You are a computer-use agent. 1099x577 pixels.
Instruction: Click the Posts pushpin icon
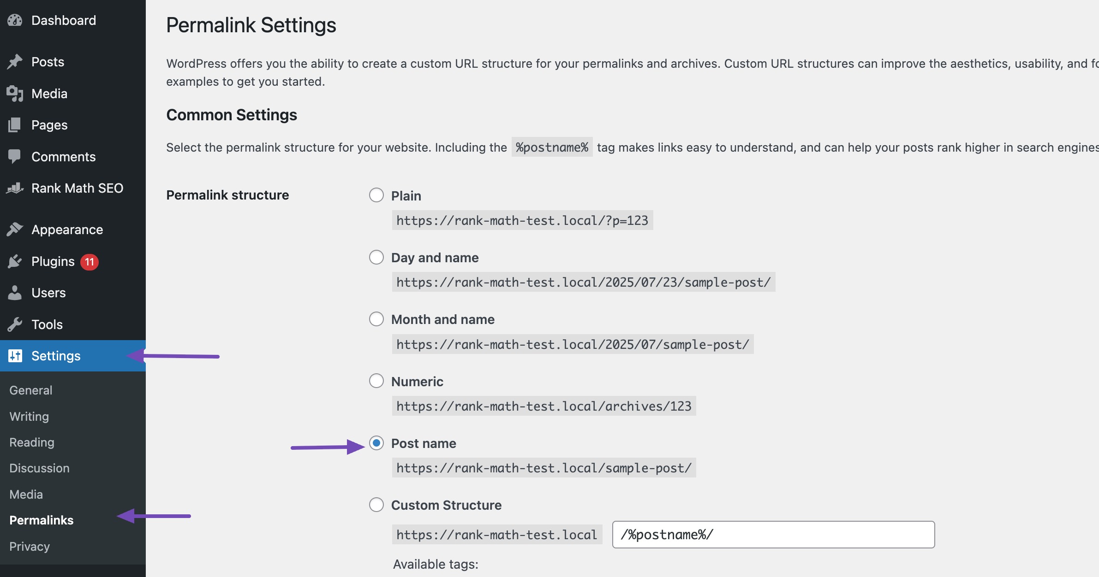coord(15,62)
